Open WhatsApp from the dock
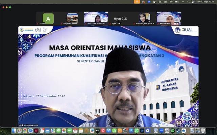 [x=137, y=131]
